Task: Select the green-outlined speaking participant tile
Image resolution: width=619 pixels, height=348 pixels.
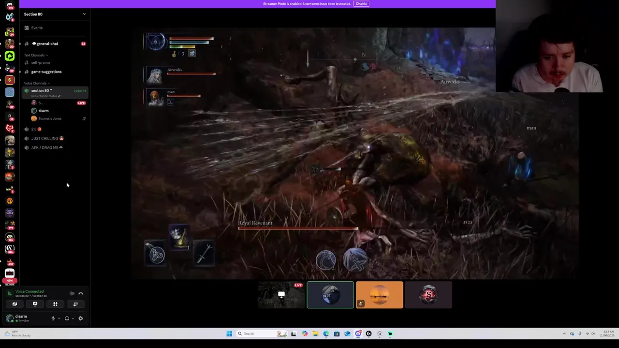Action: point(330,295)
